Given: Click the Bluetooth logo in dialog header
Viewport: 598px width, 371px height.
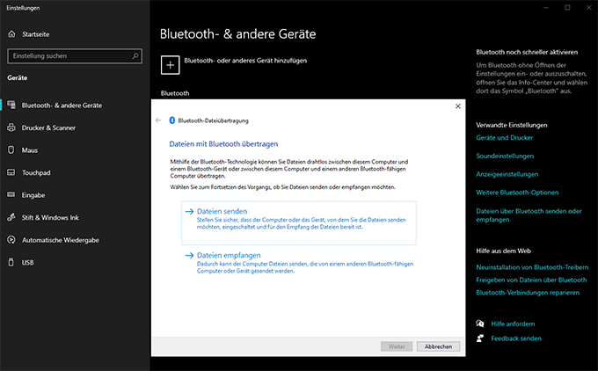Looking at the screenshot, I should (x=172, y=120).
